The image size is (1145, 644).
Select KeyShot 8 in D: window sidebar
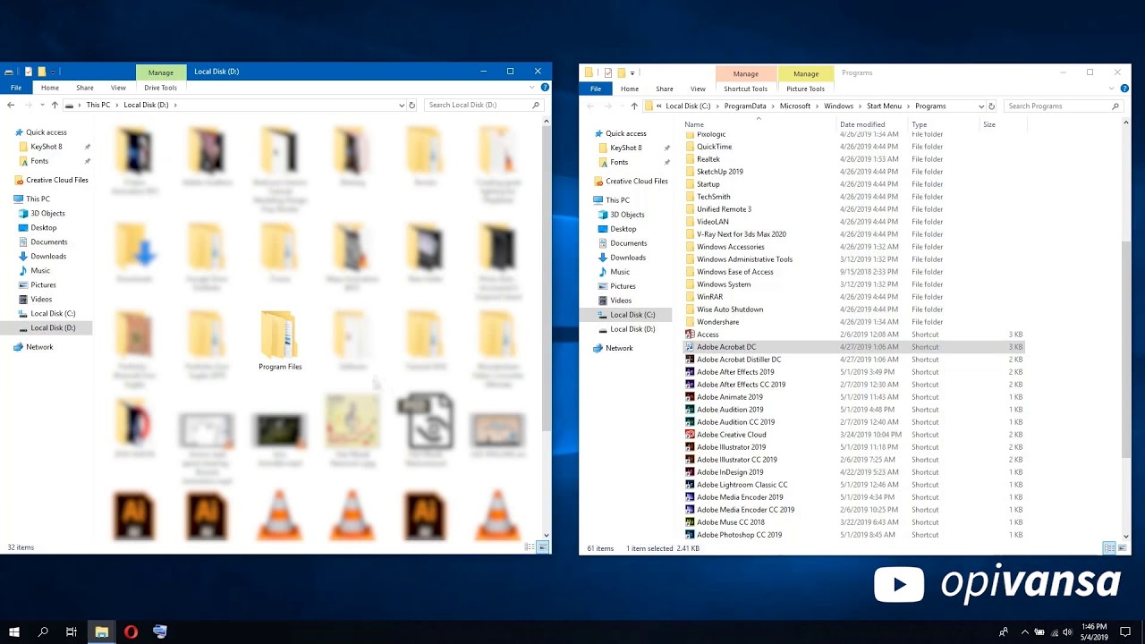(x=39, y=147)
